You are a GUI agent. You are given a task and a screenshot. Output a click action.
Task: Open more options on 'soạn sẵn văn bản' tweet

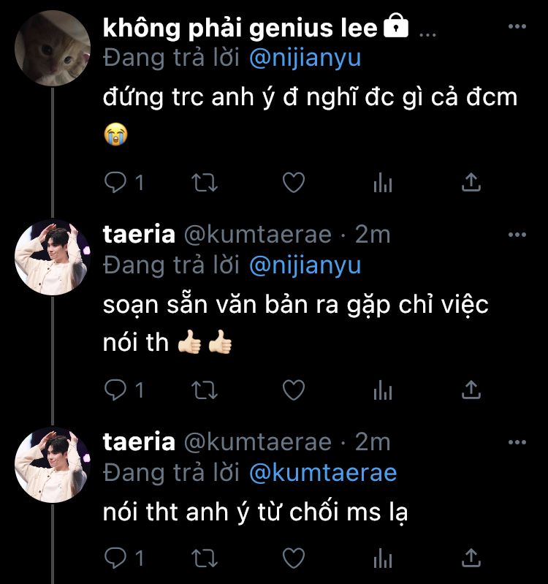[517, 235]
